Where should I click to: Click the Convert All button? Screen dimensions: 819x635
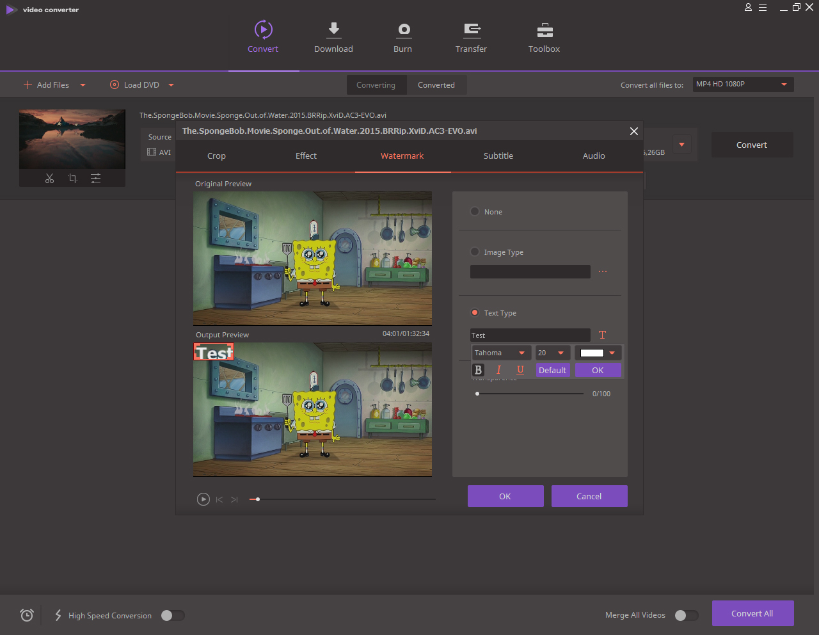point(752,613)
